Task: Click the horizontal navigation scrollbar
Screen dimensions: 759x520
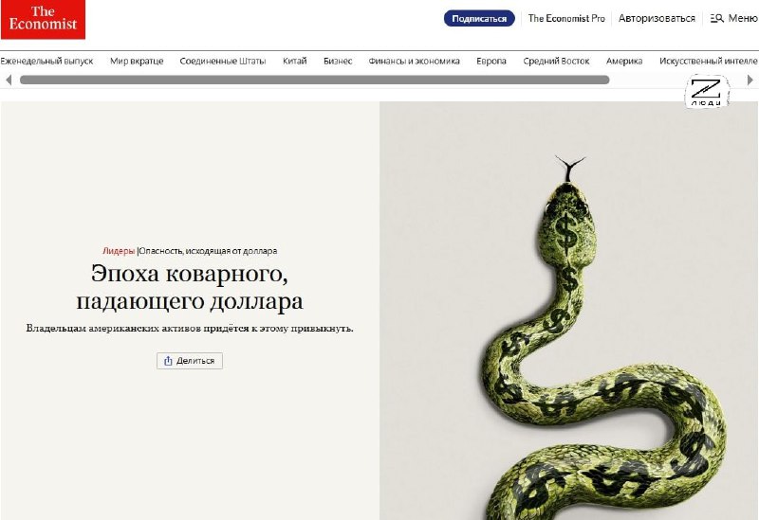Action: [x=313, y=81]
